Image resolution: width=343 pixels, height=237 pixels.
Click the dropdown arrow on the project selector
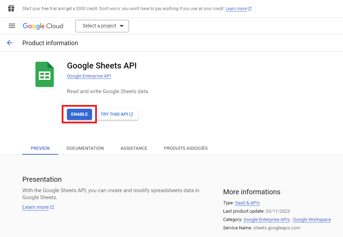point(122,26)
